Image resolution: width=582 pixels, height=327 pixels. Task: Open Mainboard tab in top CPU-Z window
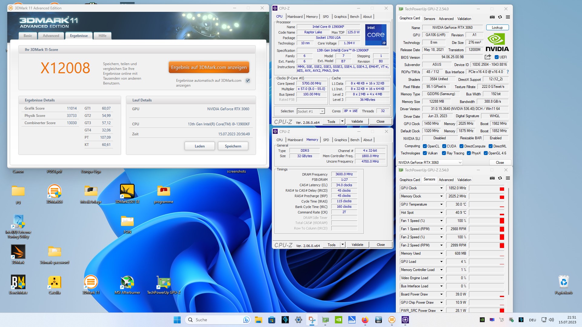[x=295, y=17]
